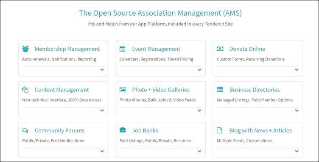Click "Photo Albums, Bulk Upload, Video Feeds" text
Screen dimensions: 319x162
(x=158, y=100)
